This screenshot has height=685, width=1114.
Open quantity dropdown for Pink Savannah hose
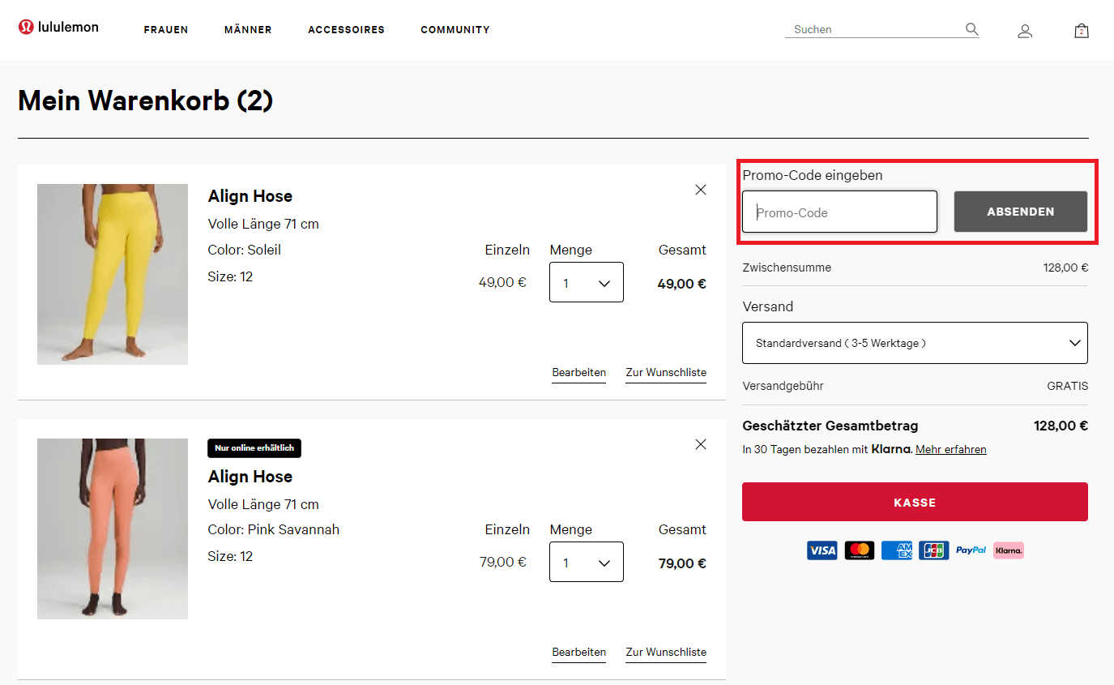point(587,562)
